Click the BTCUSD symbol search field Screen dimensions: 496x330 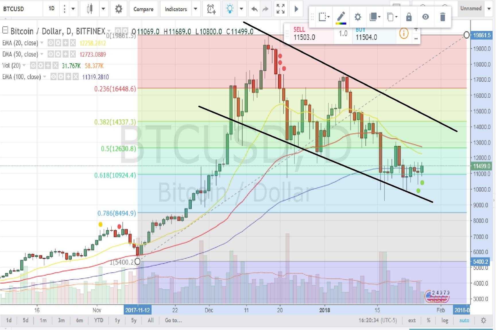click(22, 9)
